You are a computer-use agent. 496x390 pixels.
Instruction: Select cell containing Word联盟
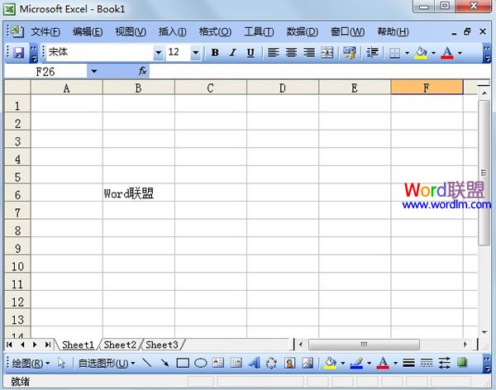click(139, 193)
